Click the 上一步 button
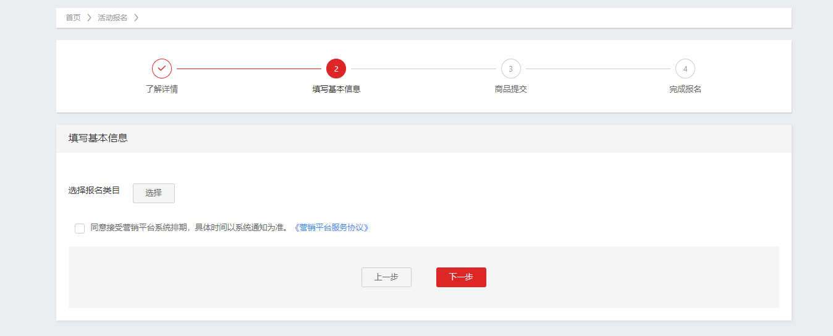 [x=386, y=277]
